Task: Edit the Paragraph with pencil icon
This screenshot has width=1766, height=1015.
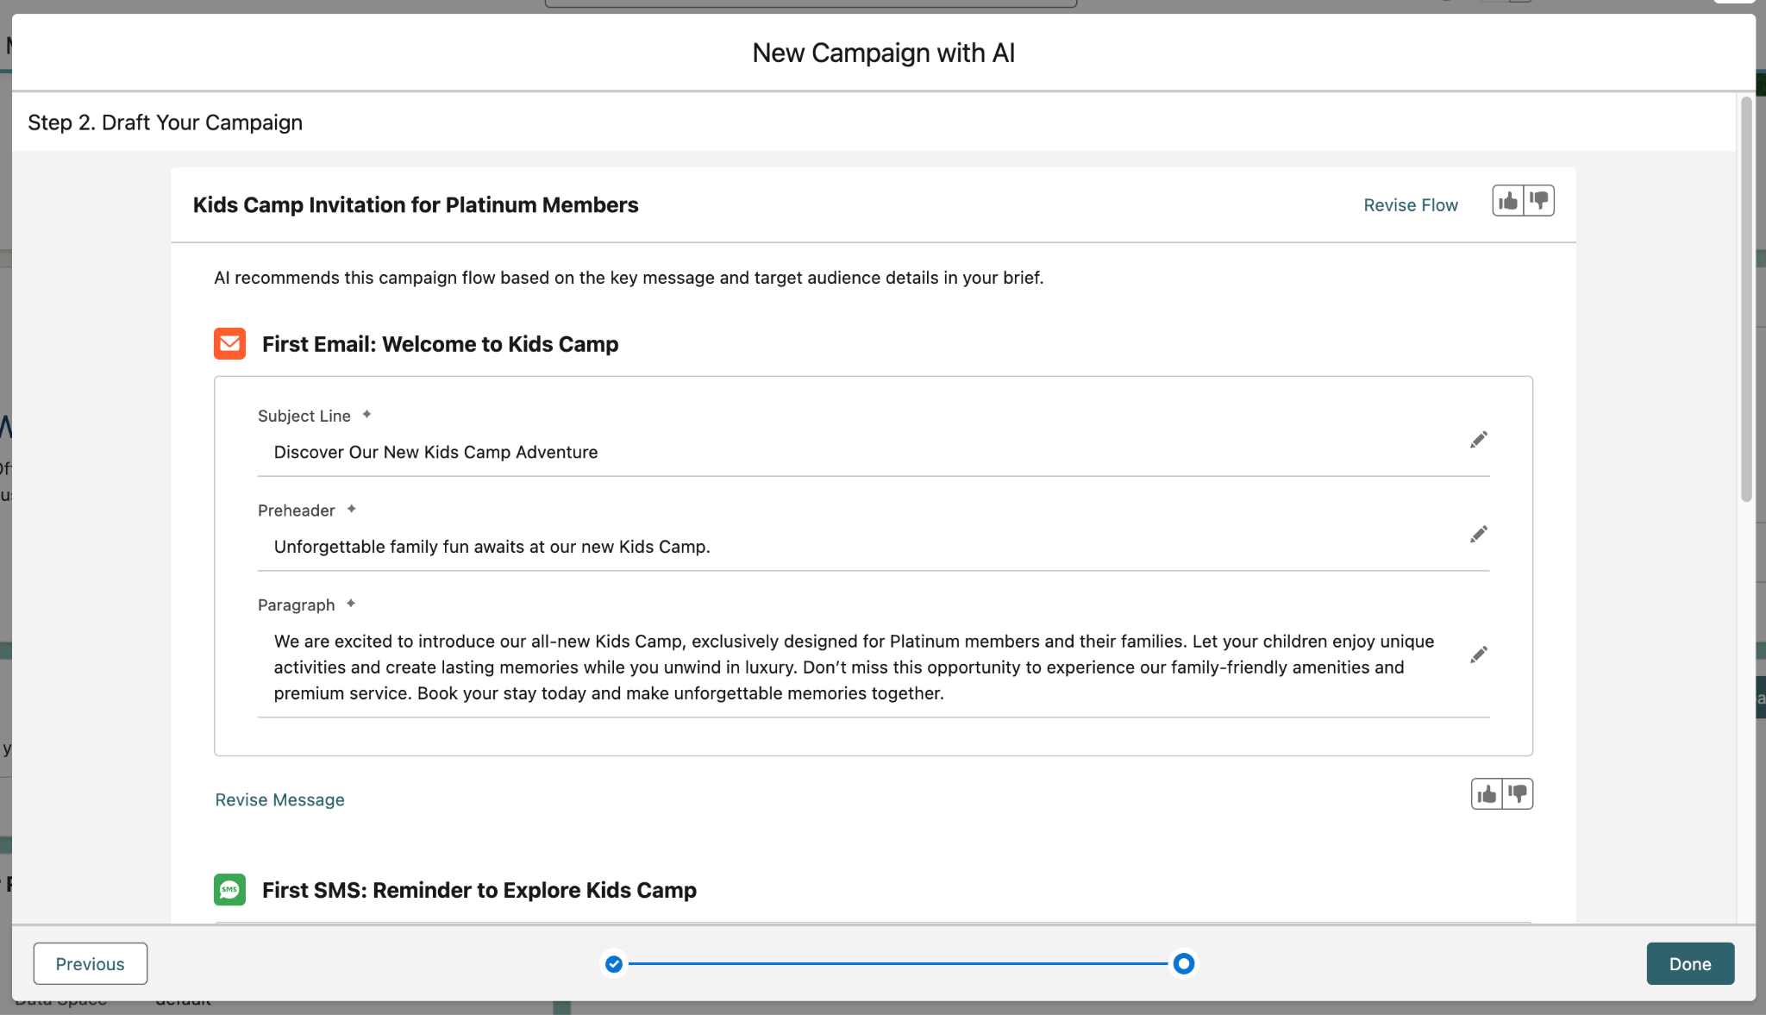Action: [1478, 655]
